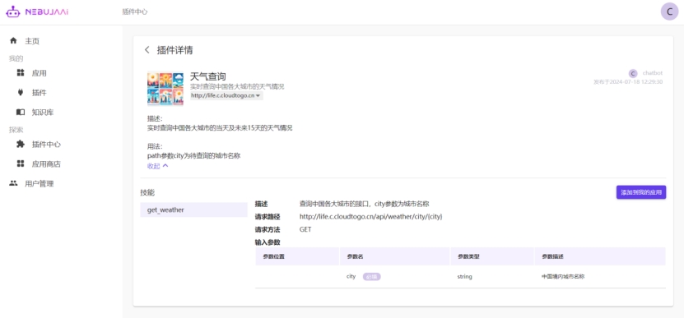The image size is (684, 318).
Task: Expand the http://life.c.cloudtogo.cn dropdown
Action: point(226,96)
